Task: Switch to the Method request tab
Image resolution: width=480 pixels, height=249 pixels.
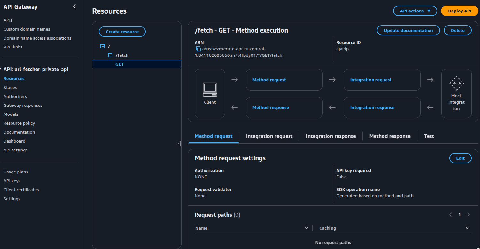Action: click(213, 136)
